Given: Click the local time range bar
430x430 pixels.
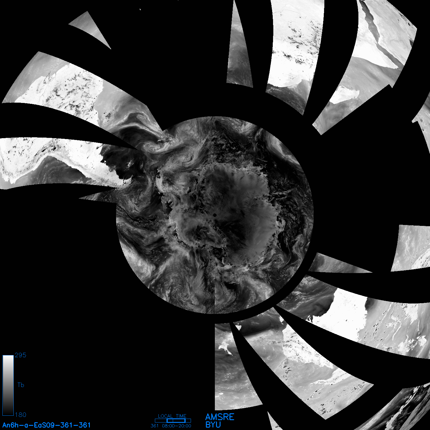Looking at the screenshot, I should [173, 420].
